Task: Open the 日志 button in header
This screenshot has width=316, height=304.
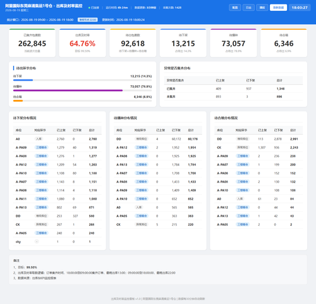Action: [248, 8]
